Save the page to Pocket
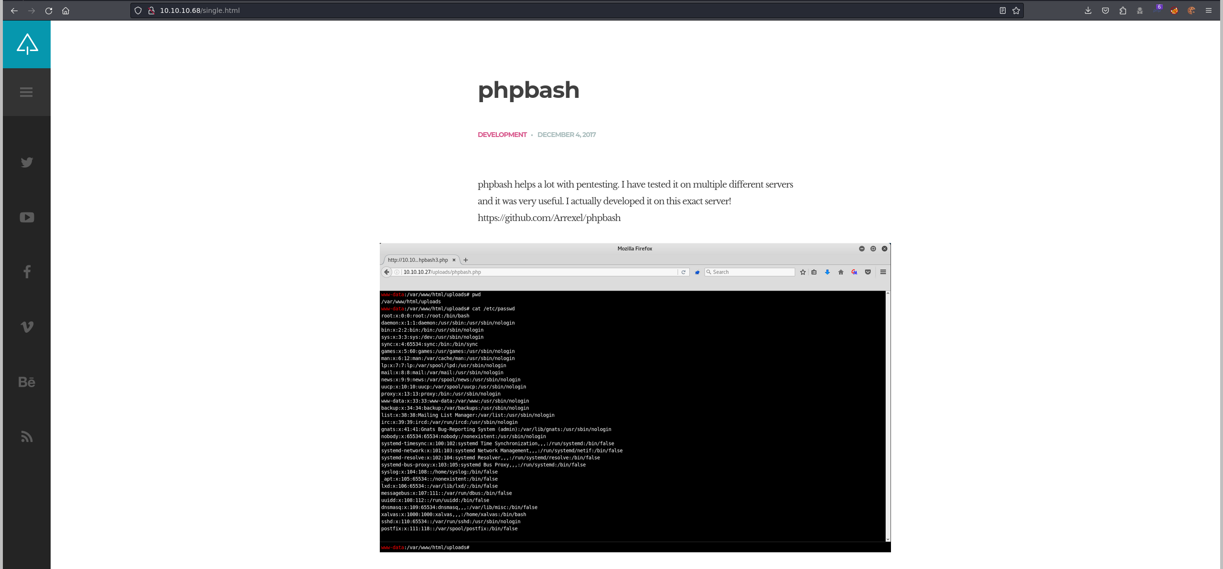 tap(1105, 11)
